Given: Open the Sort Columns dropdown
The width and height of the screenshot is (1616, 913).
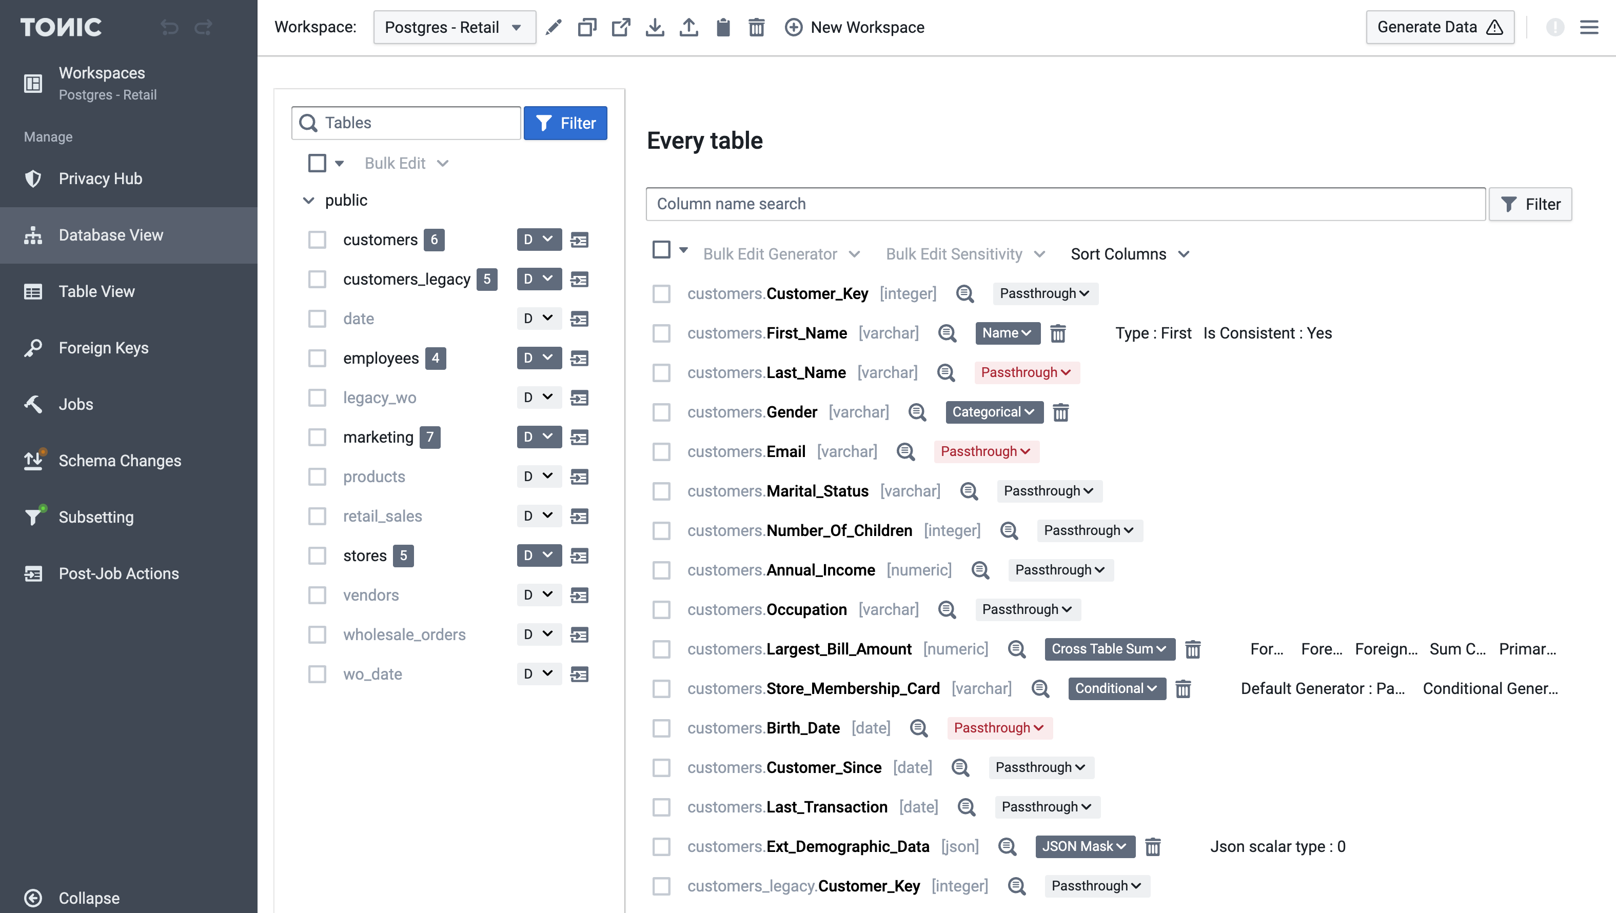Looking at the screenshot, I should pos(1129,254).
